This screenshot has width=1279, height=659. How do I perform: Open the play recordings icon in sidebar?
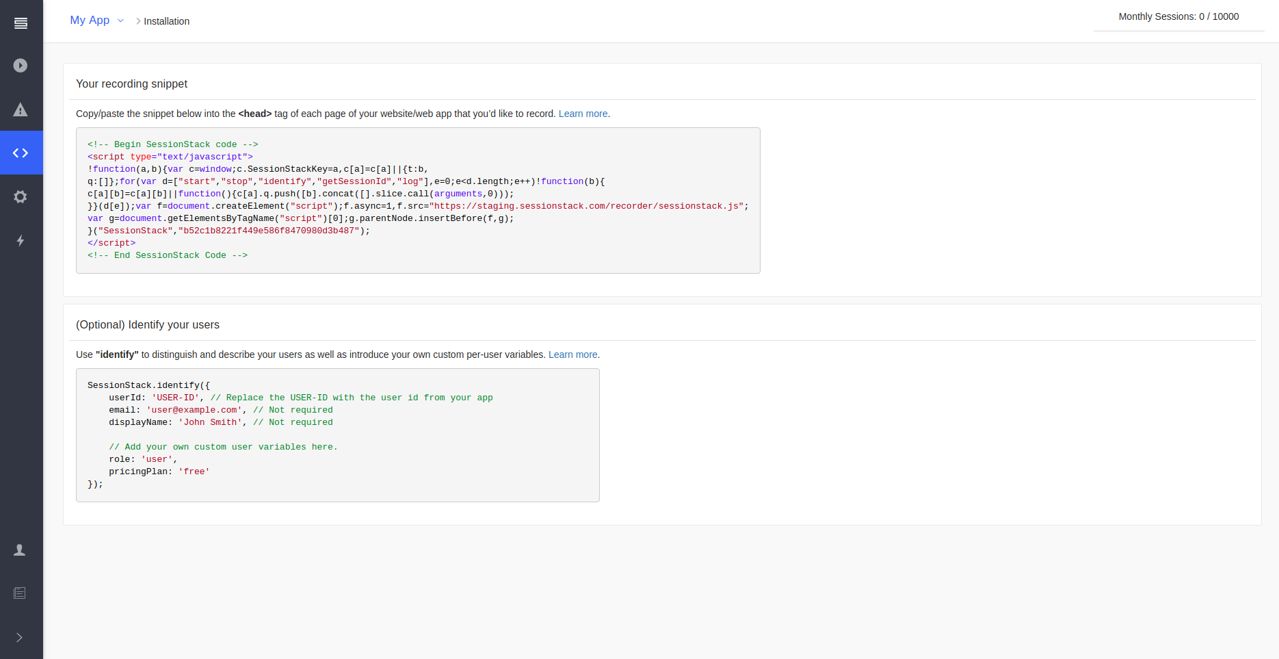tap(21, 66)
